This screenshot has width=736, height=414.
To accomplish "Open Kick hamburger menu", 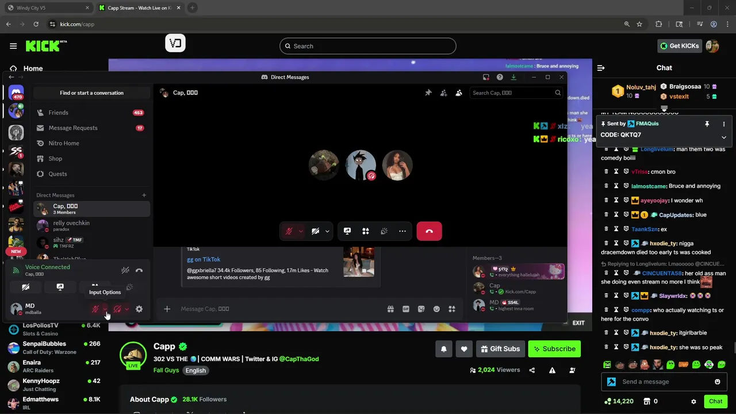I will (13, 46).
